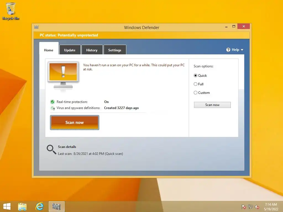
Task: Click the small gray Scan now button
Action: tap(212, 105)
